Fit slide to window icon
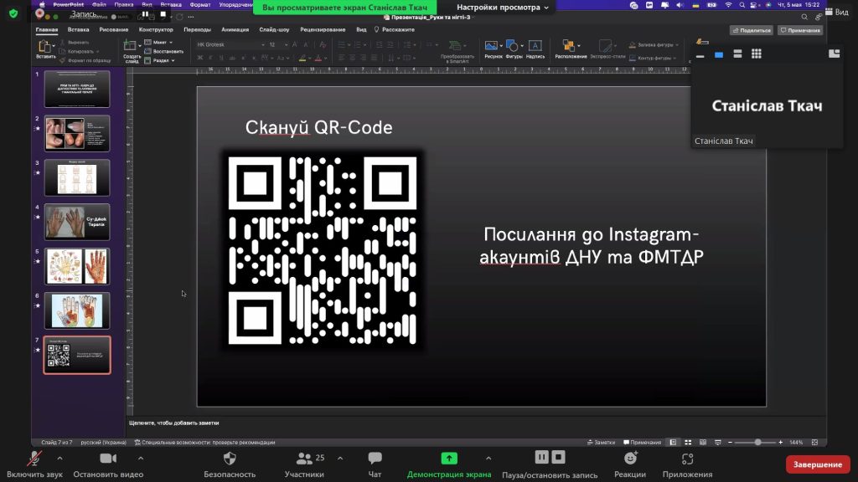The width and height of the screenshot is (858, 482). tap(814, 442)
